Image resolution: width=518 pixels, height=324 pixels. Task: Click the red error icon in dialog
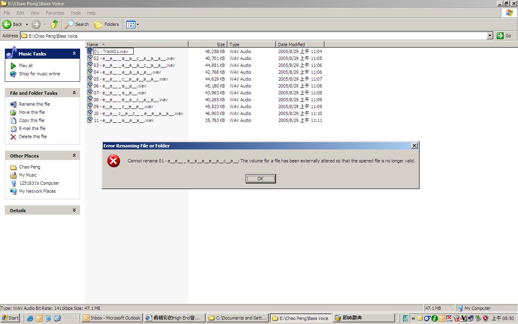113,161
